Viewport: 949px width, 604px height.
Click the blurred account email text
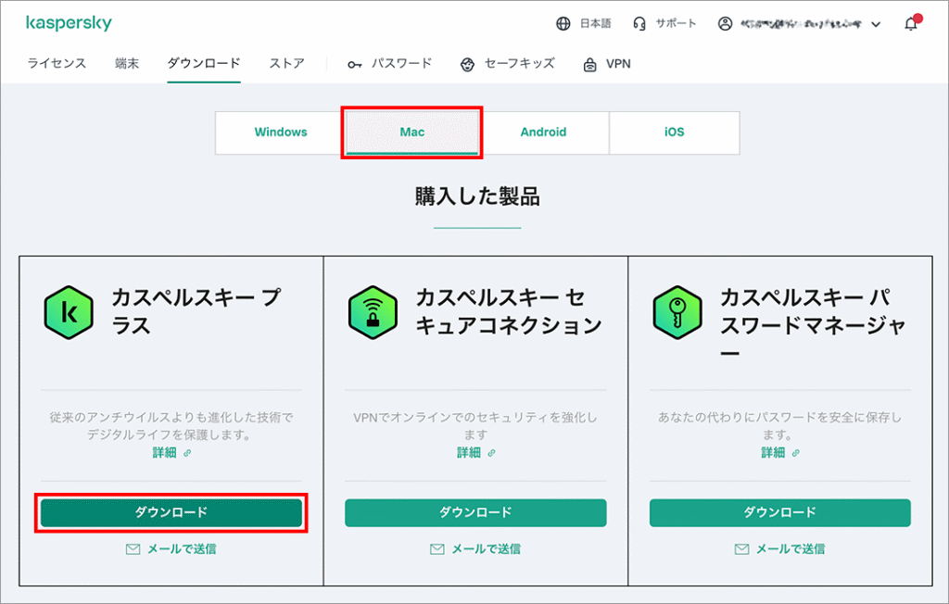coord(800,24)
